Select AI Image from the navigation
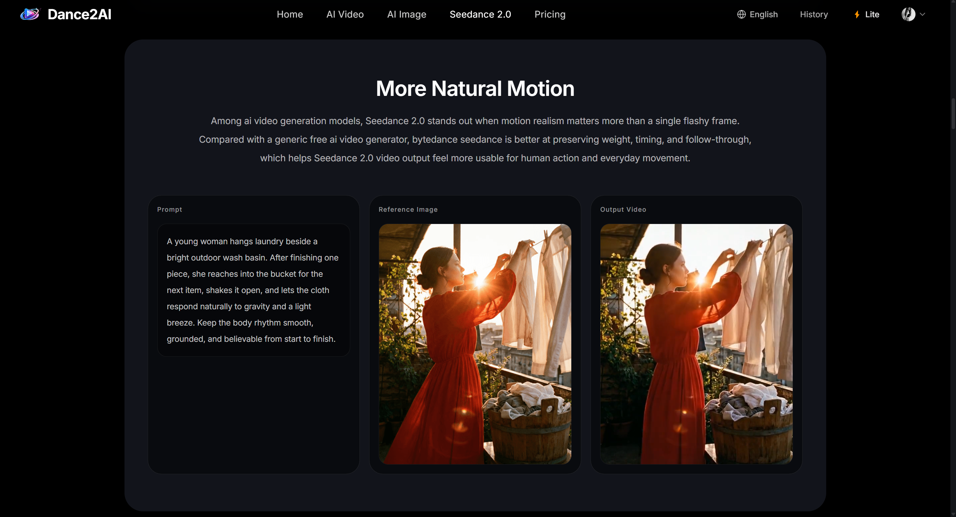The image size is (956, 517). point(406,14)
